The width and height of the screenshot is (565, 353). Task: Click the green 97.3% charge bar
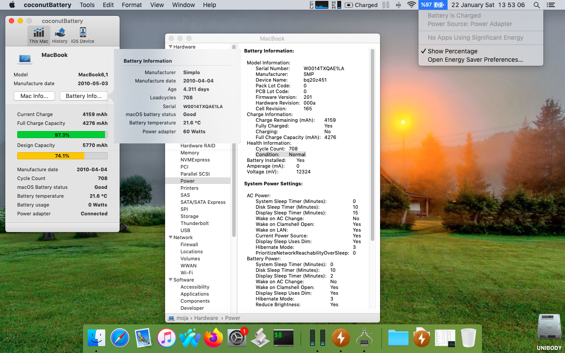pyautogui.click(x=62, y=135)
